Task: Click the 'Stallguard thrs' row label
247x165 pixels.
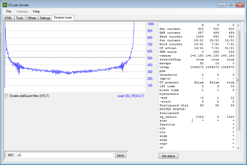Action: 174,105
